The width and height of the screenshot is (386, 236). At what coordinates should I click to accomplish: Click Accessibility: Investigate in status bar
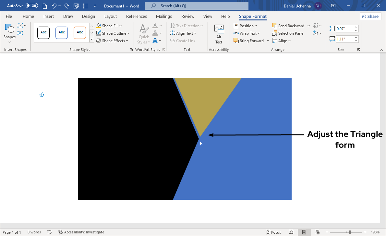click(x=81, y=232)
